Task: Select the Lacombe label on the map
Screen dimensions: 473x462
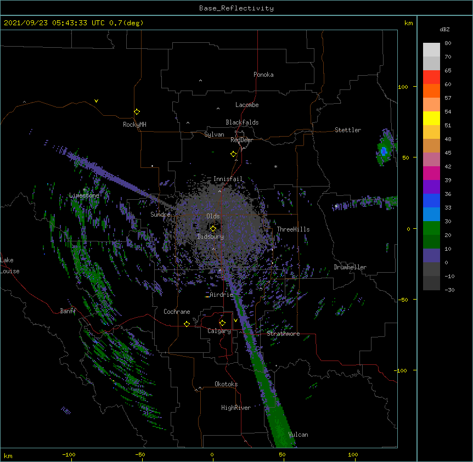Action: click(247, 105)
